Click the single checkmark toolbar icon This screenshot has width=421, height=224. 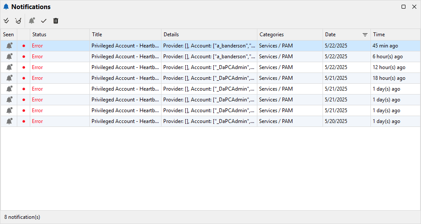tap(44, 21)
